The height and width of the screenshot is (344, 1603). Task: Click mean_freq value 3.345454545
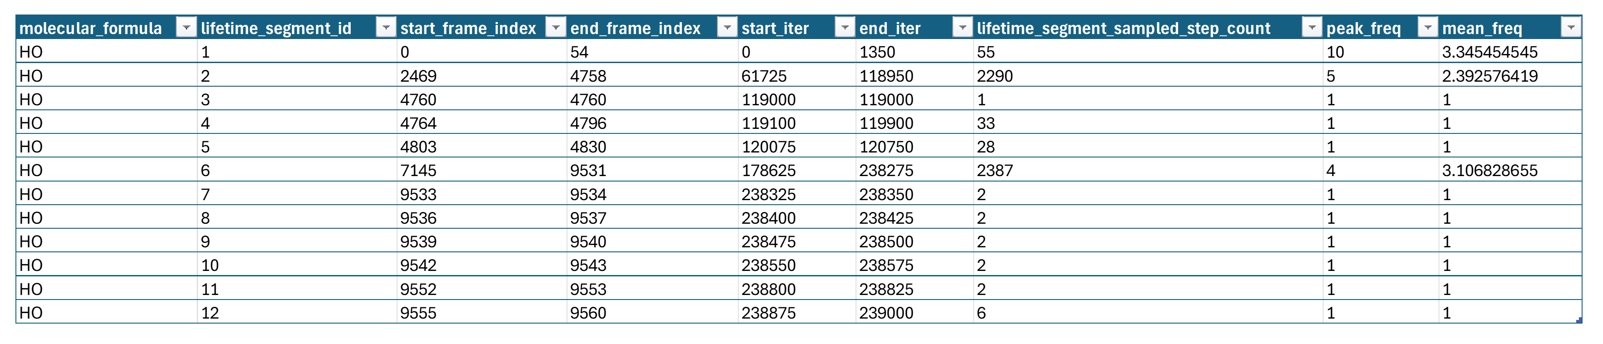coord(1489,52)
